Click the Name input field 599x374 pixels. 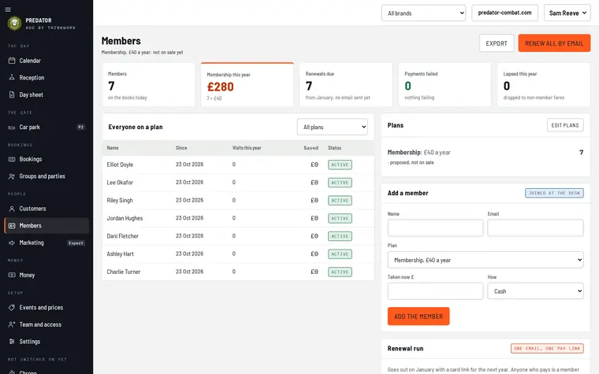coord(435,228)
